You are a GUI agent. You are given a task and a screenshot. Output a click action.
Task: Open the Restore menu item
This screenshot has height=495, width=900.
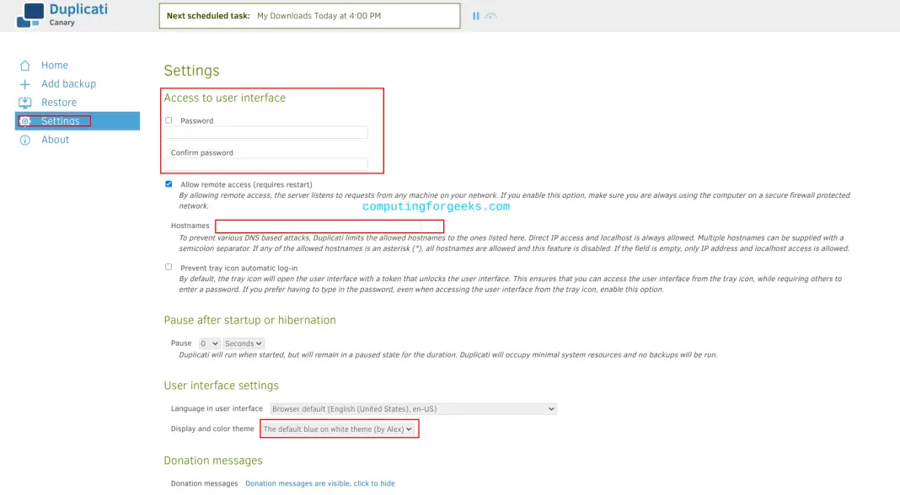pyautogui.click(x=59, y=103)
